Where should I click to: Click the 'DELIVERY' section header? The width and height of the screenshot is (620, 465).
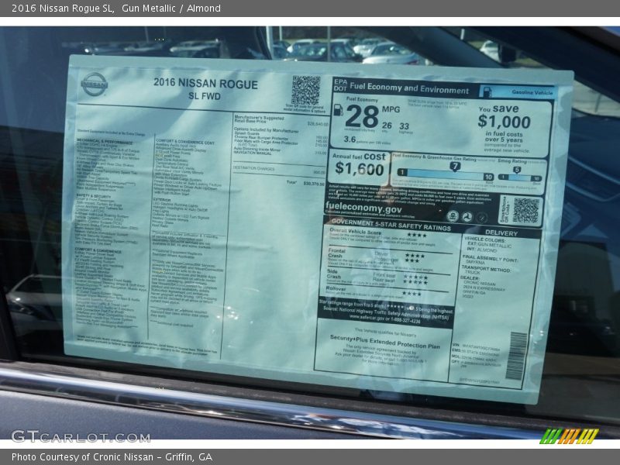point(501,233)
